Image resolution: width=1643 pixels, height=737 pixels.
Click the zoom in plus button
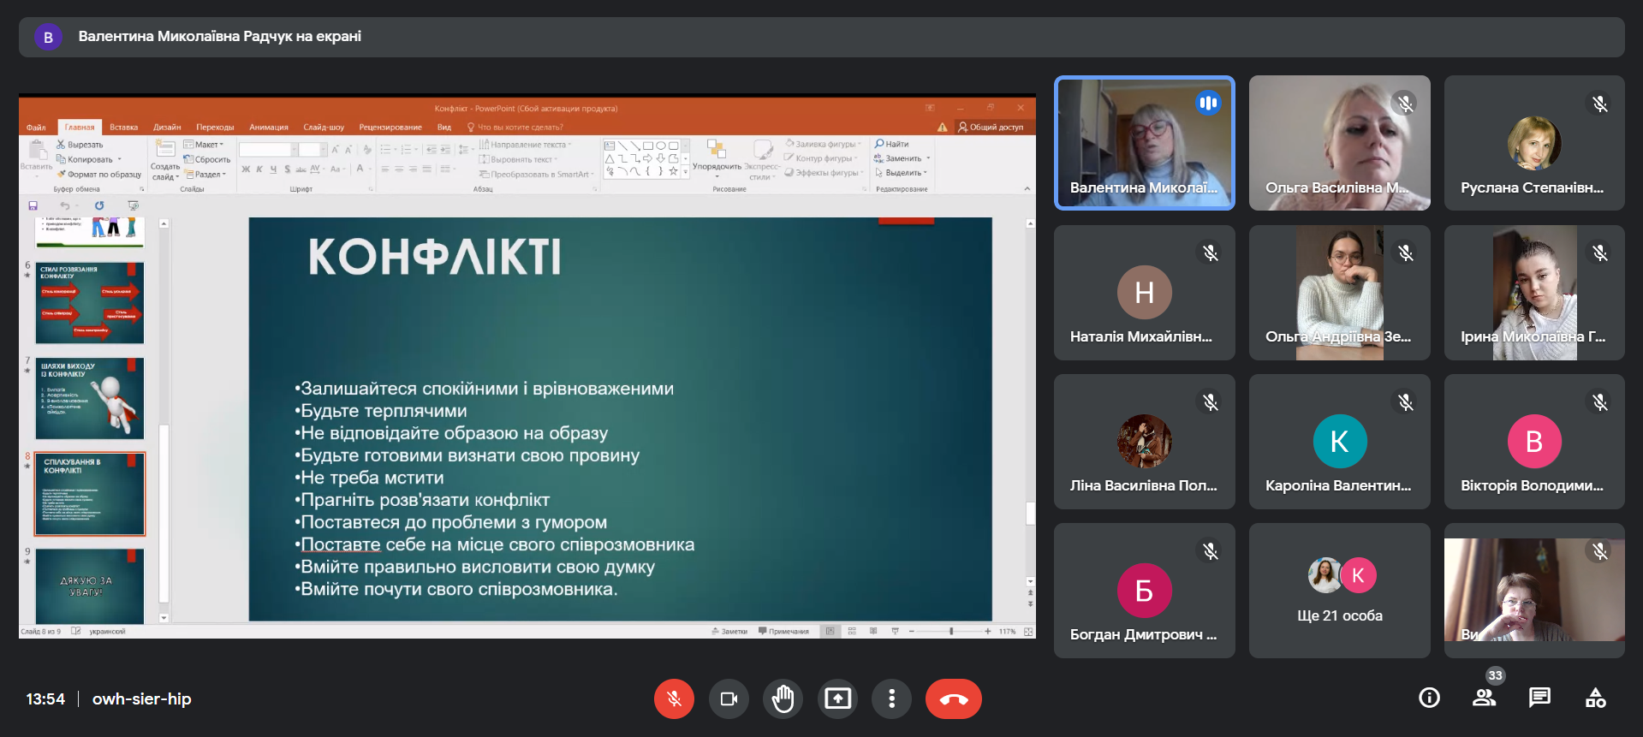[988, 632]
